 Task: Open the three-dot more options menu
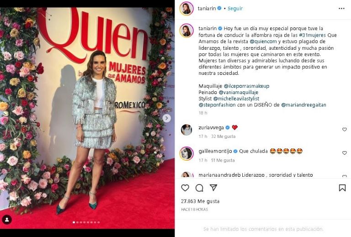coord(341,9)
